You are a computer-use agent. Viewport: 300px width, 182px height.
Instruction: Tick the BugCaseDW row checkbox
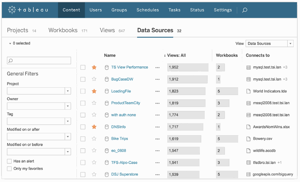(x=83, y=79)
